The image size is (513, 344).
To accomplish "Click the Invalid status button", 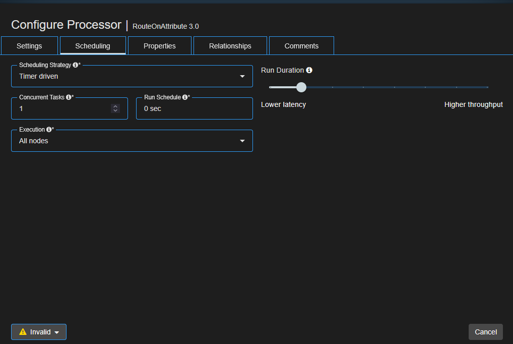I will click(x=38, y=332).
